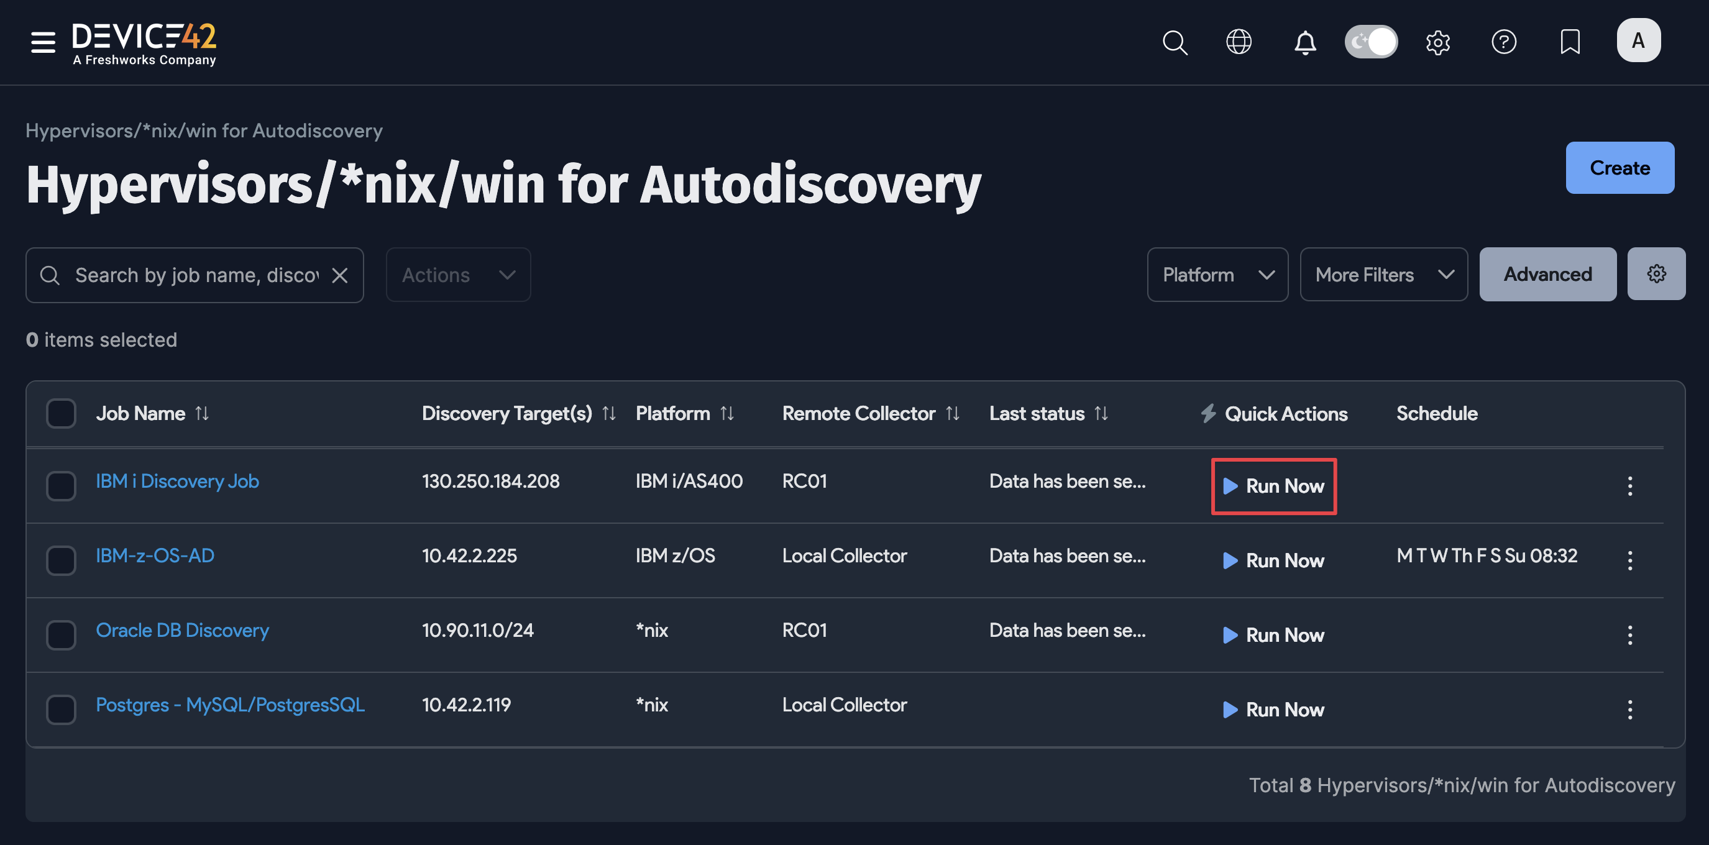Check the select-all checkbox in the table header
Image resolution: width=1709 pixels, height=845 pixels.
tap(60, 413)
